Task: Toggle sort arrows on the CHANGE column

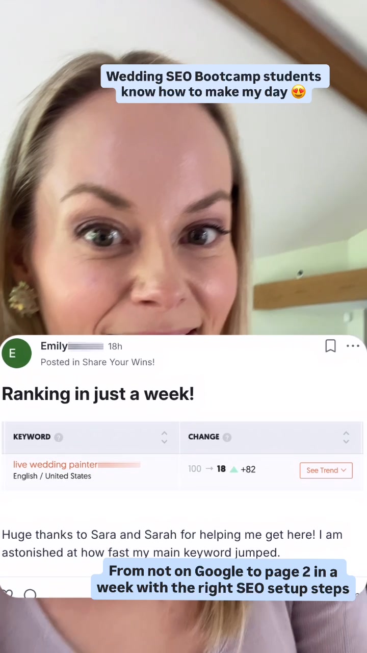Action: 346,437
